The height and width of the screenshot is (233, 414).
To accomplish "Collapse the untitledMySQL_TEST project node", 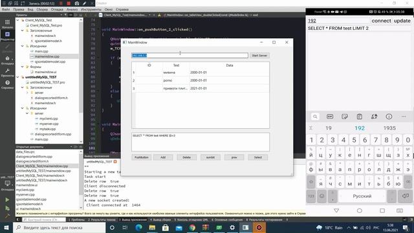I will point(17,77).
